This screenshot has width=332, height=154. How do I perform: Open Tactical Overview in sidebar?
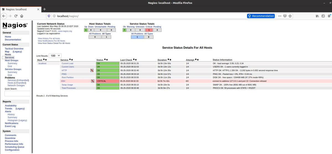pyautogui.click(x=14, y=49)
